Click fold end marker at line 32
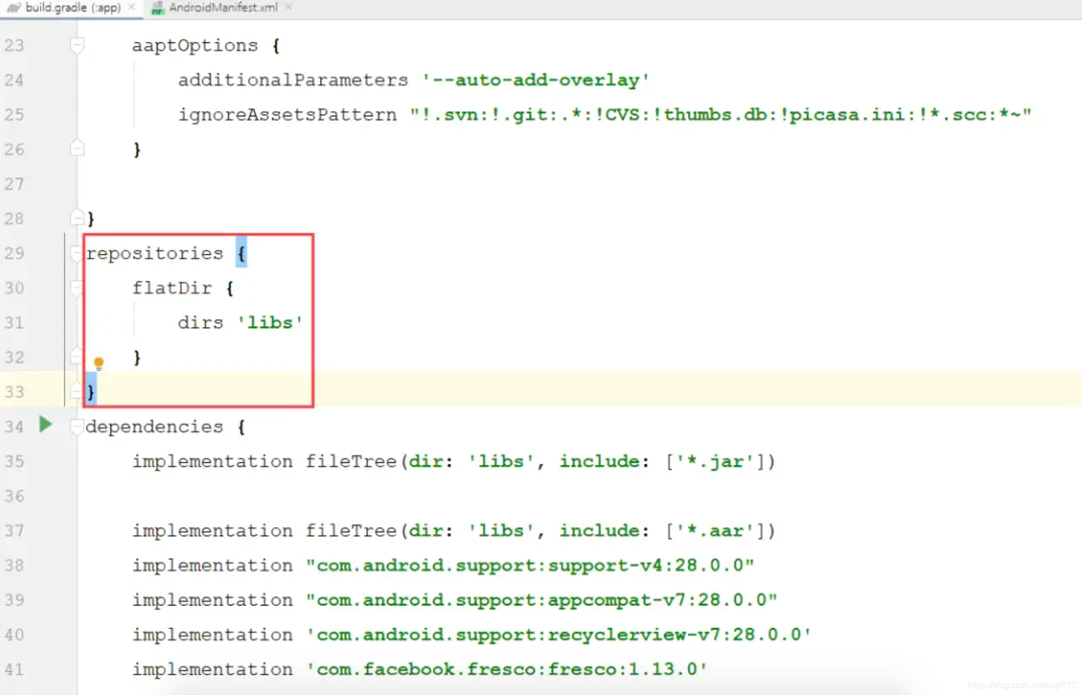The height and width of the screenshot is (695, 1082). coord(77,356)
